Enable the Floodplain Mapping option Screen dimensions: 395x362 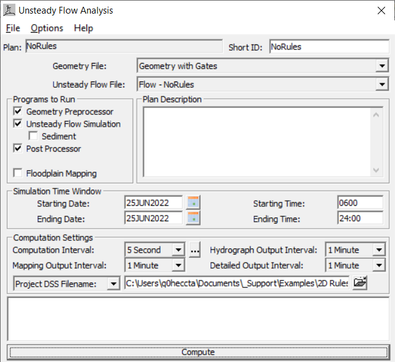click(x=17, y=174)
